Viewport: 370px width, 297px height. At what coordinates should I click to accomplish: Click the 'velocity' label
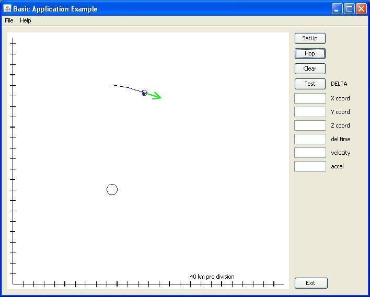tap(341, 153)
